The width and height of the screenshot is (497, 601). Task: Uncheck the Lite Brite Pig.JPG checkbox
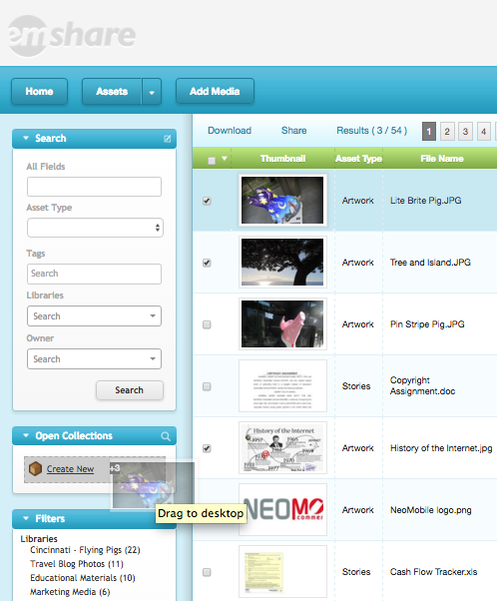pyautogui.click(x=207, y=201)
